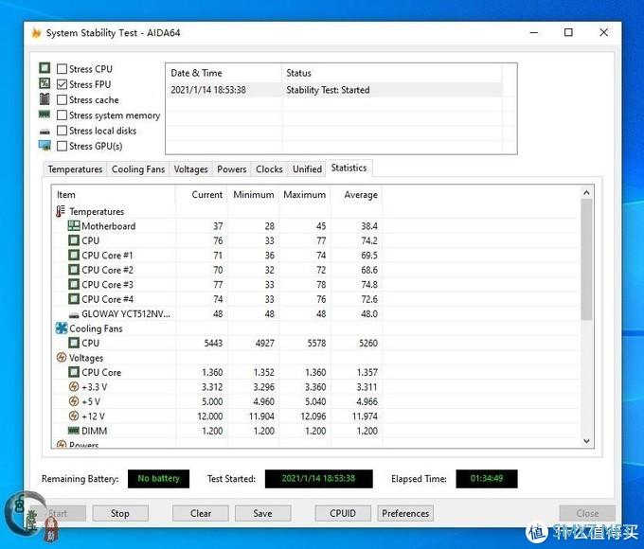644x549 pixels.
Task: Save the test results
Action: click(263, 513)
